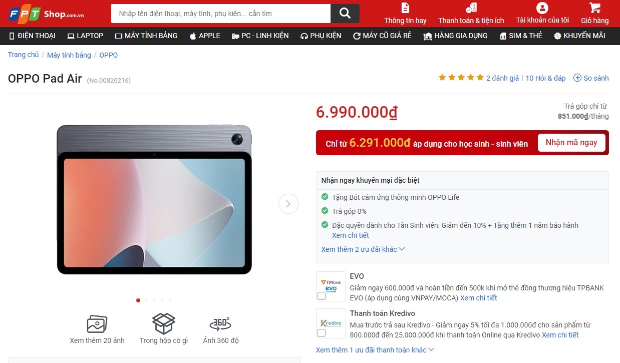
Task: Open MÁY CŨ GIÁ RẺ menu
Action: coord(383,36)
